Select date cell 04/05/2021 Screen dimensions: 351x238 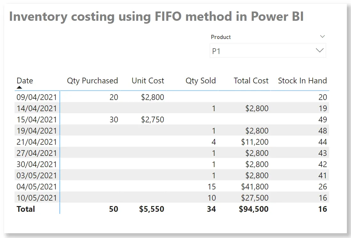coord(37,187)
